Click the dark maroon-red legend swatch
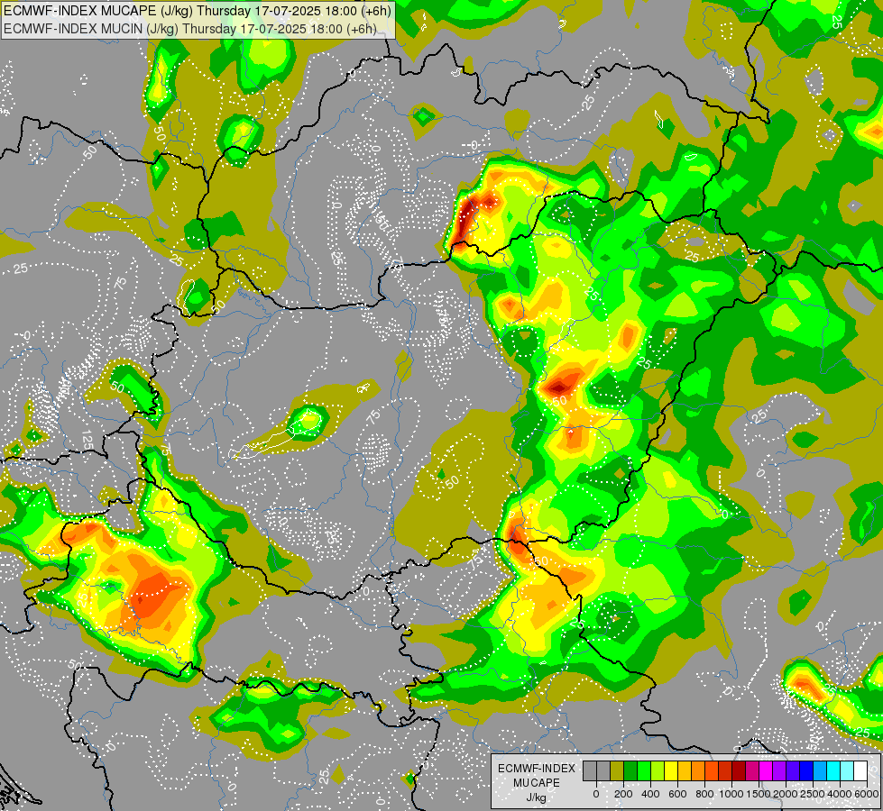The height and width of the screenshot is (811, 883). click(x=739, y=771)
